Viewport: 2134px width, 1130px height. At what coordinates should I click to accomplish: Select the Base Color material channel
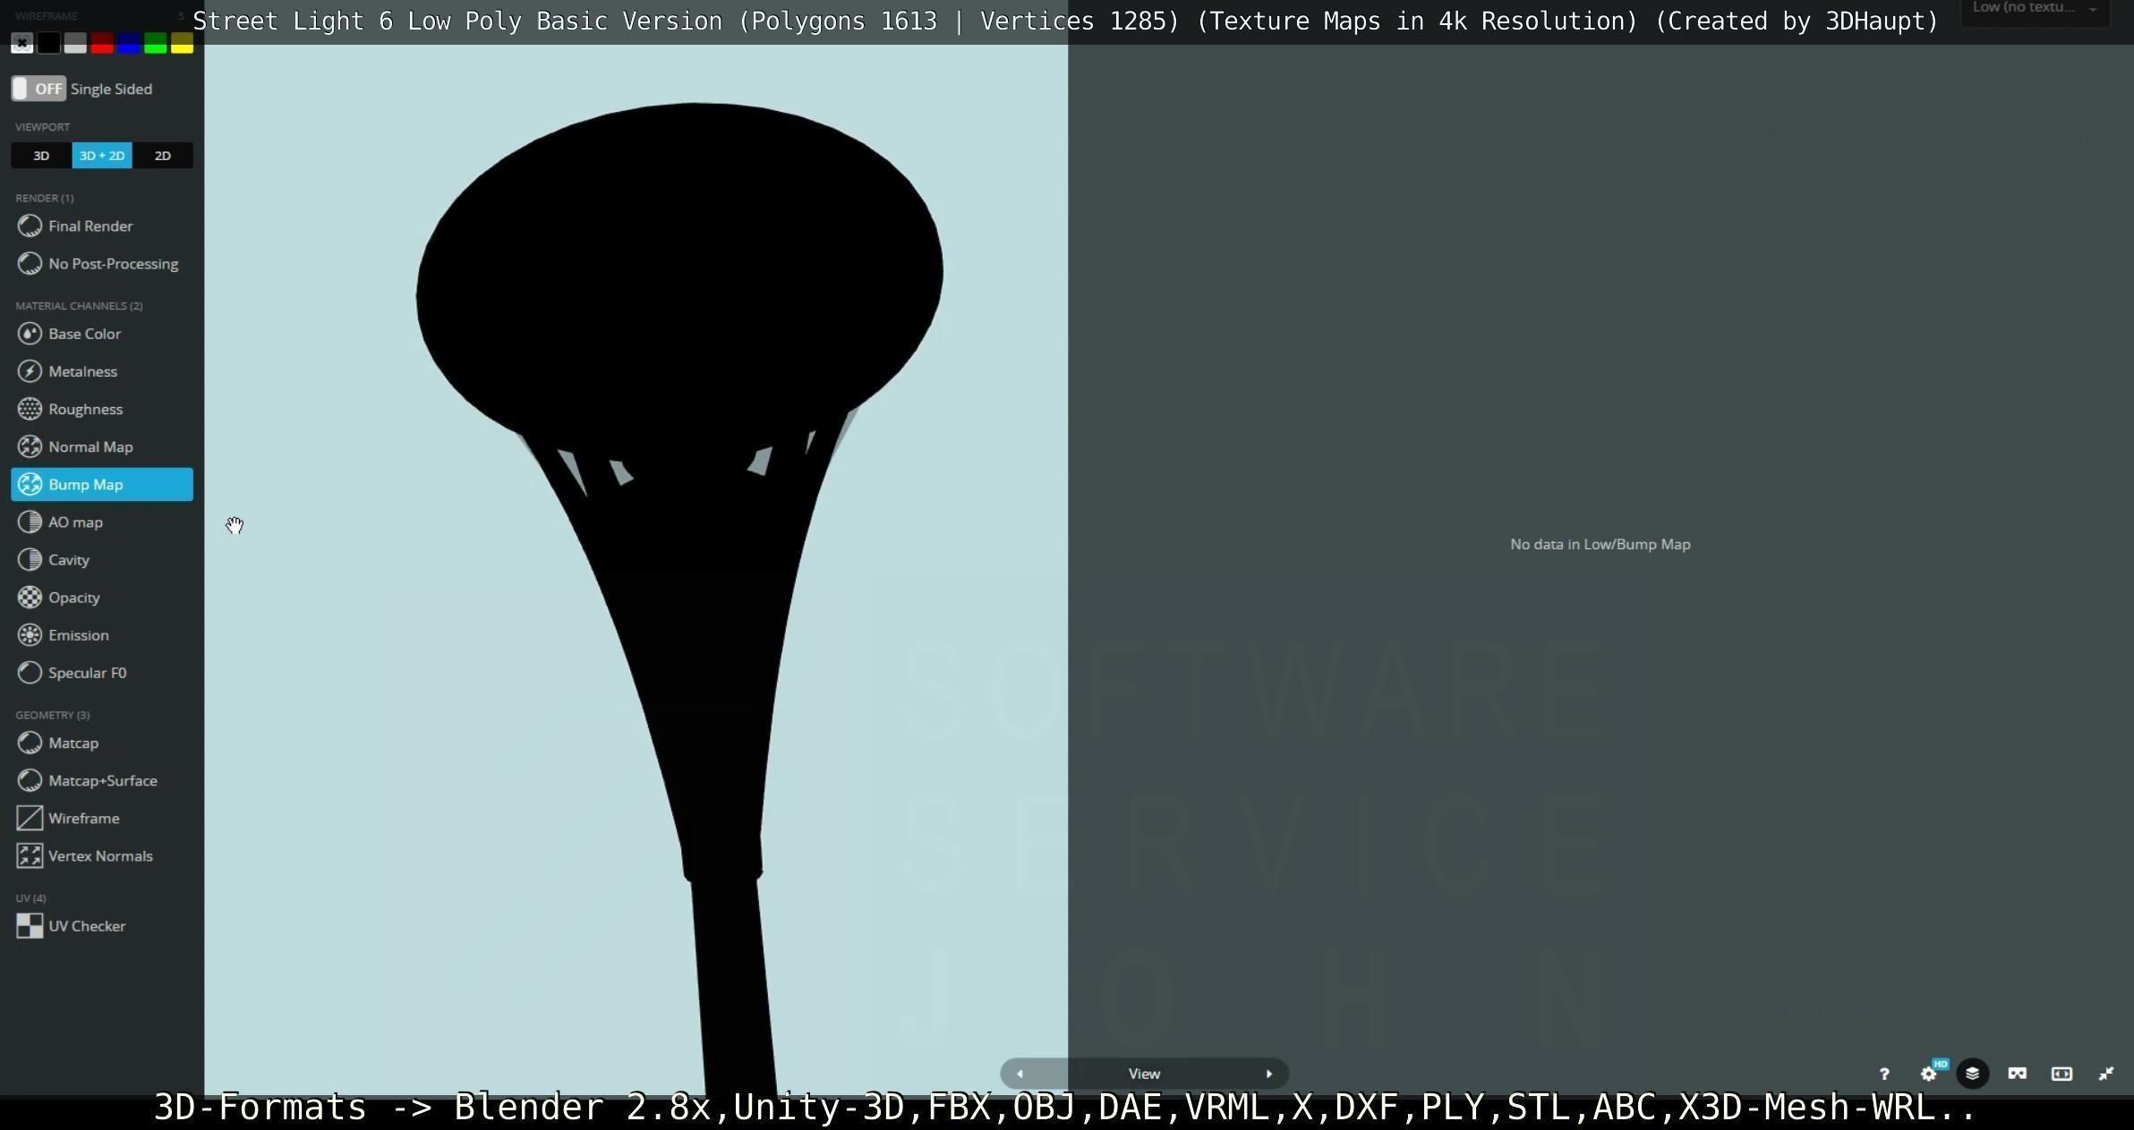tap(85, 334)
